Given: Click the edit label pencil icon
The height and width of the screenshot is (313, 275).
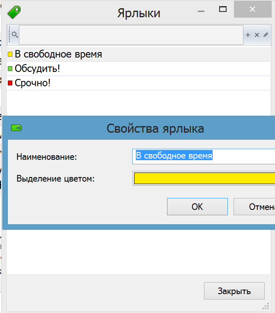Looking at the screenshot, I should 266,35.
